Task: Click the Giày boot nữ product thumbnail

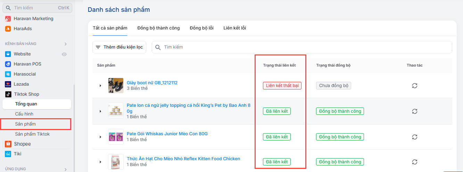Action: [x=116, y=85]
